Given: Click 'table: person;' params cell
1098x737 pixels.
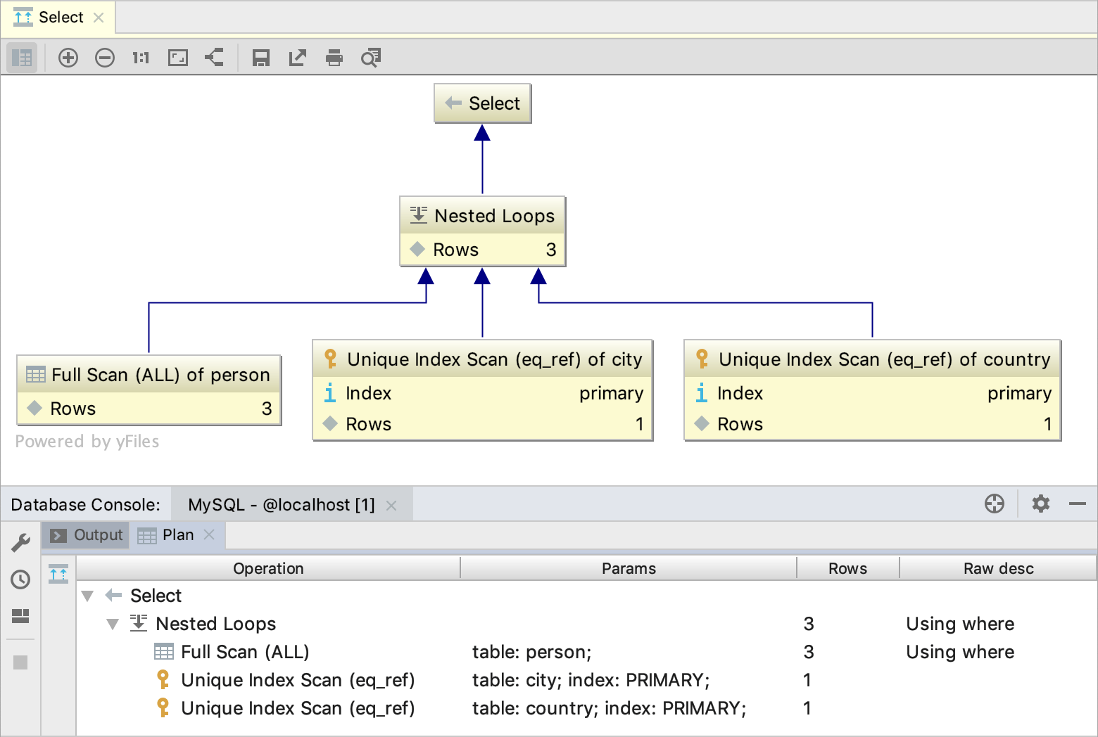Looking at the screenshot, I should (x=531, y=653).
